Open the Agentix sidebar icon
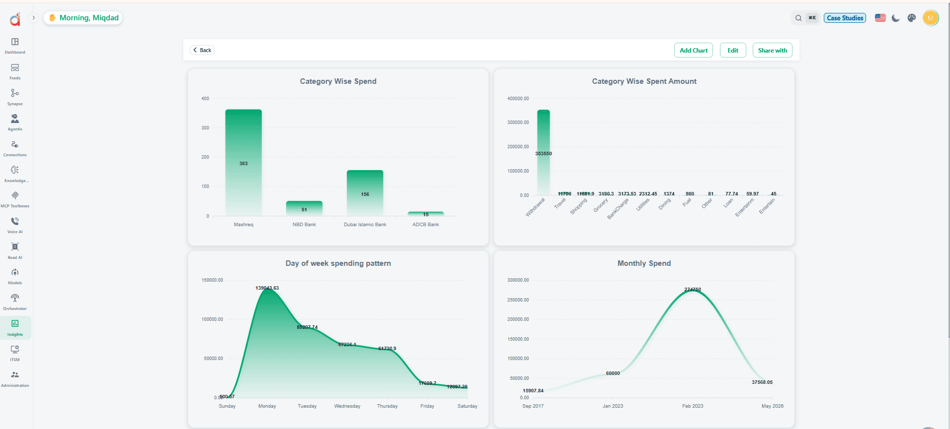The height and width of the screenshot is (429, 950). coord(15,123)
